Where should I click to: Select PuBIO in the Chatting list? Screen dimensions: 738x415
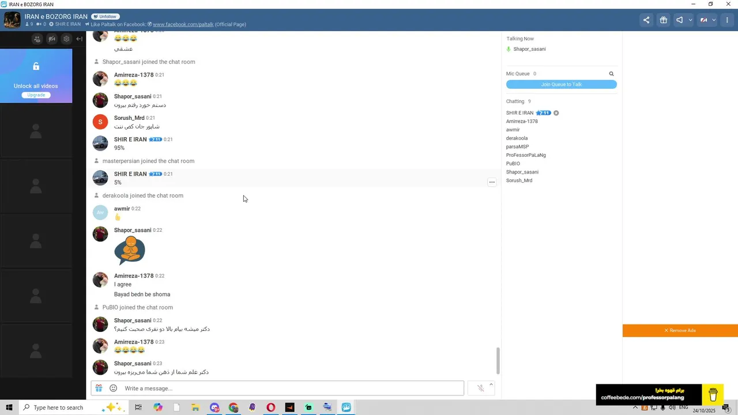(x=513, y=164)
